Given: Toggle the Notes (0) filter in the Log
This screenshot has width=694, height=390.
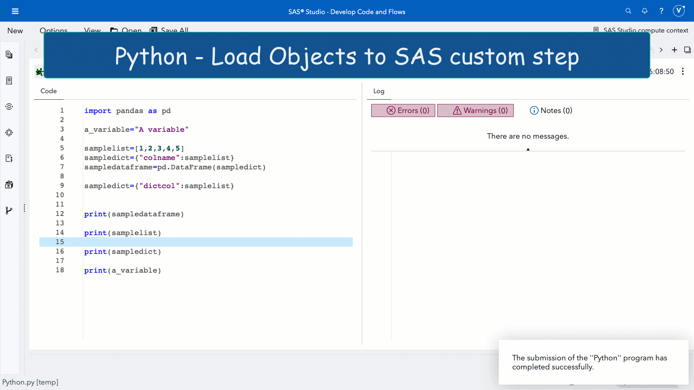Looking at the screenshot, I should (x=551, y=110).
